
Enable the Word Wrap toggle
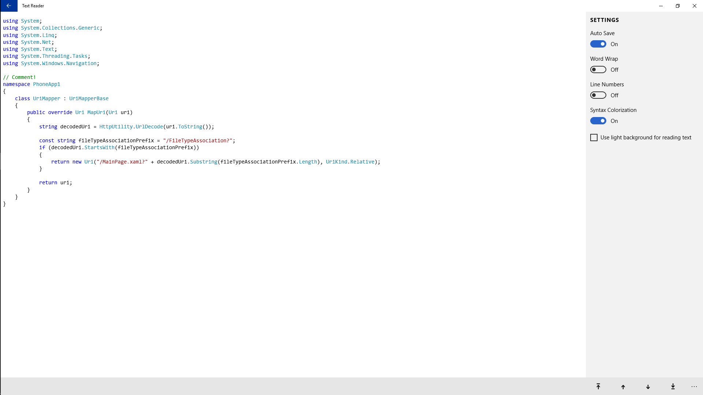(x=598, y=69)
